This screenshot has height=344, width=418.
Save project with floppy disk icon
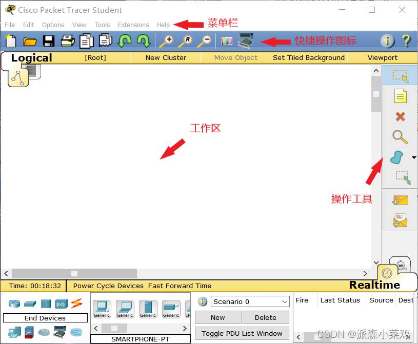pos(49,42)
